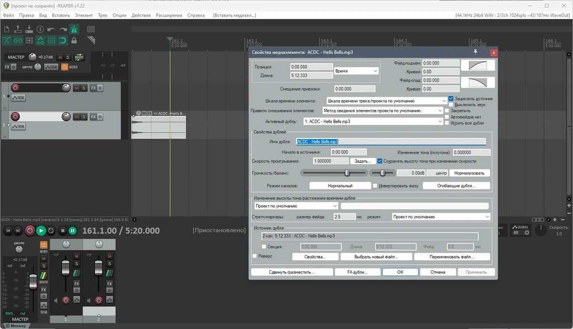Open stretch marker 'режим' dropdown
This screenshot has width=573, height=329.
click(441, 217)
